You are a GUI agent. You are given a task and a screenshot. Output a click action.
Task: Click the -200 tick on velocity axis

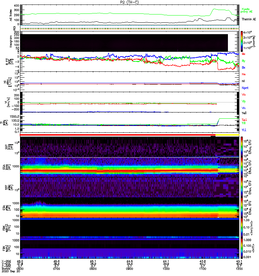pyautogui.click(x=15, y=109)
